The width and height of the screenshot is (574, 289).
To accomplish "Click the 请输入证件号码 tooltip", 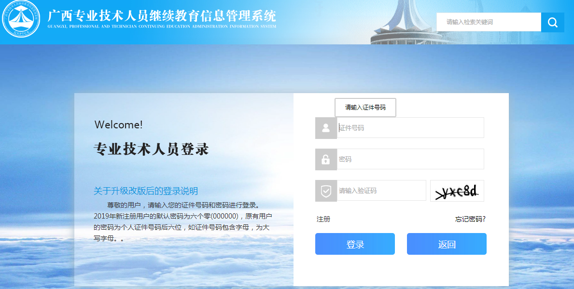I will [365, 108].
